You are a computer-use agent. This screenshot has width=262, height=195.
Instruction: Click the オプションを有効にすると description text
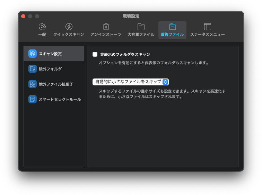coord(154,63)
